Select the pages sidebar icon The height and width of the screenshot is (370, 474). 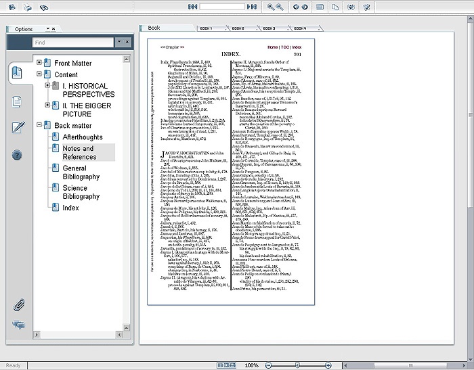tap(17, 101)
